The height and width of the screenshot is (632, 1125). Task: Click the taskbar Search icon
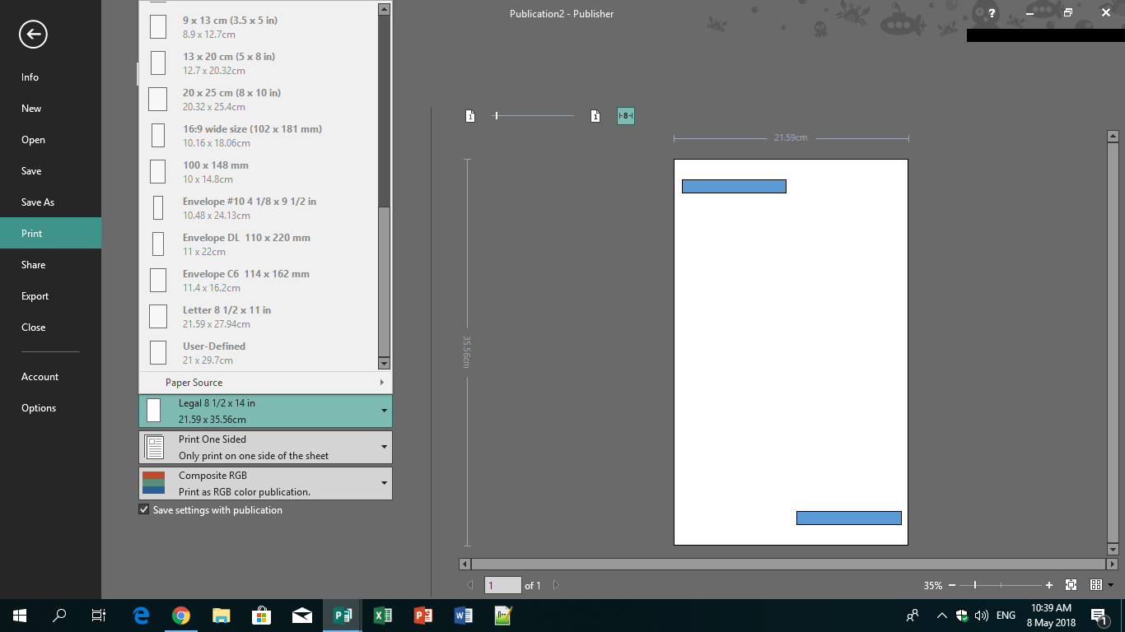tap(59, 616)
